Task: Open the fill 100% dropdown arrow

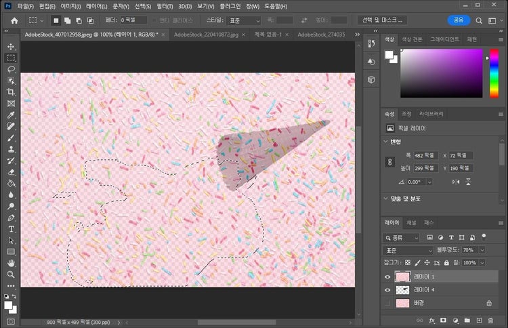Action: pyautogui.click(x=482, y=262)
